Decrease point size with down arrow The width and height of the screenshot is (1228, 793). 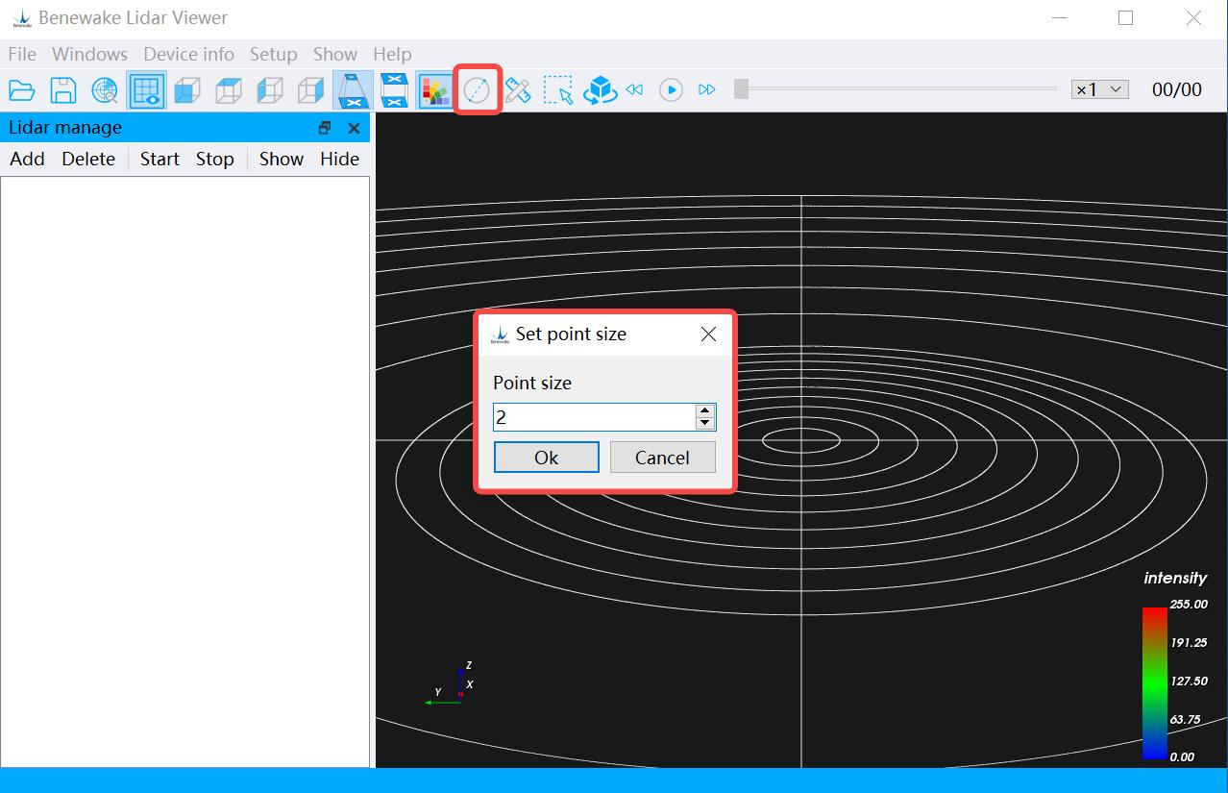(x=705, y=423)
